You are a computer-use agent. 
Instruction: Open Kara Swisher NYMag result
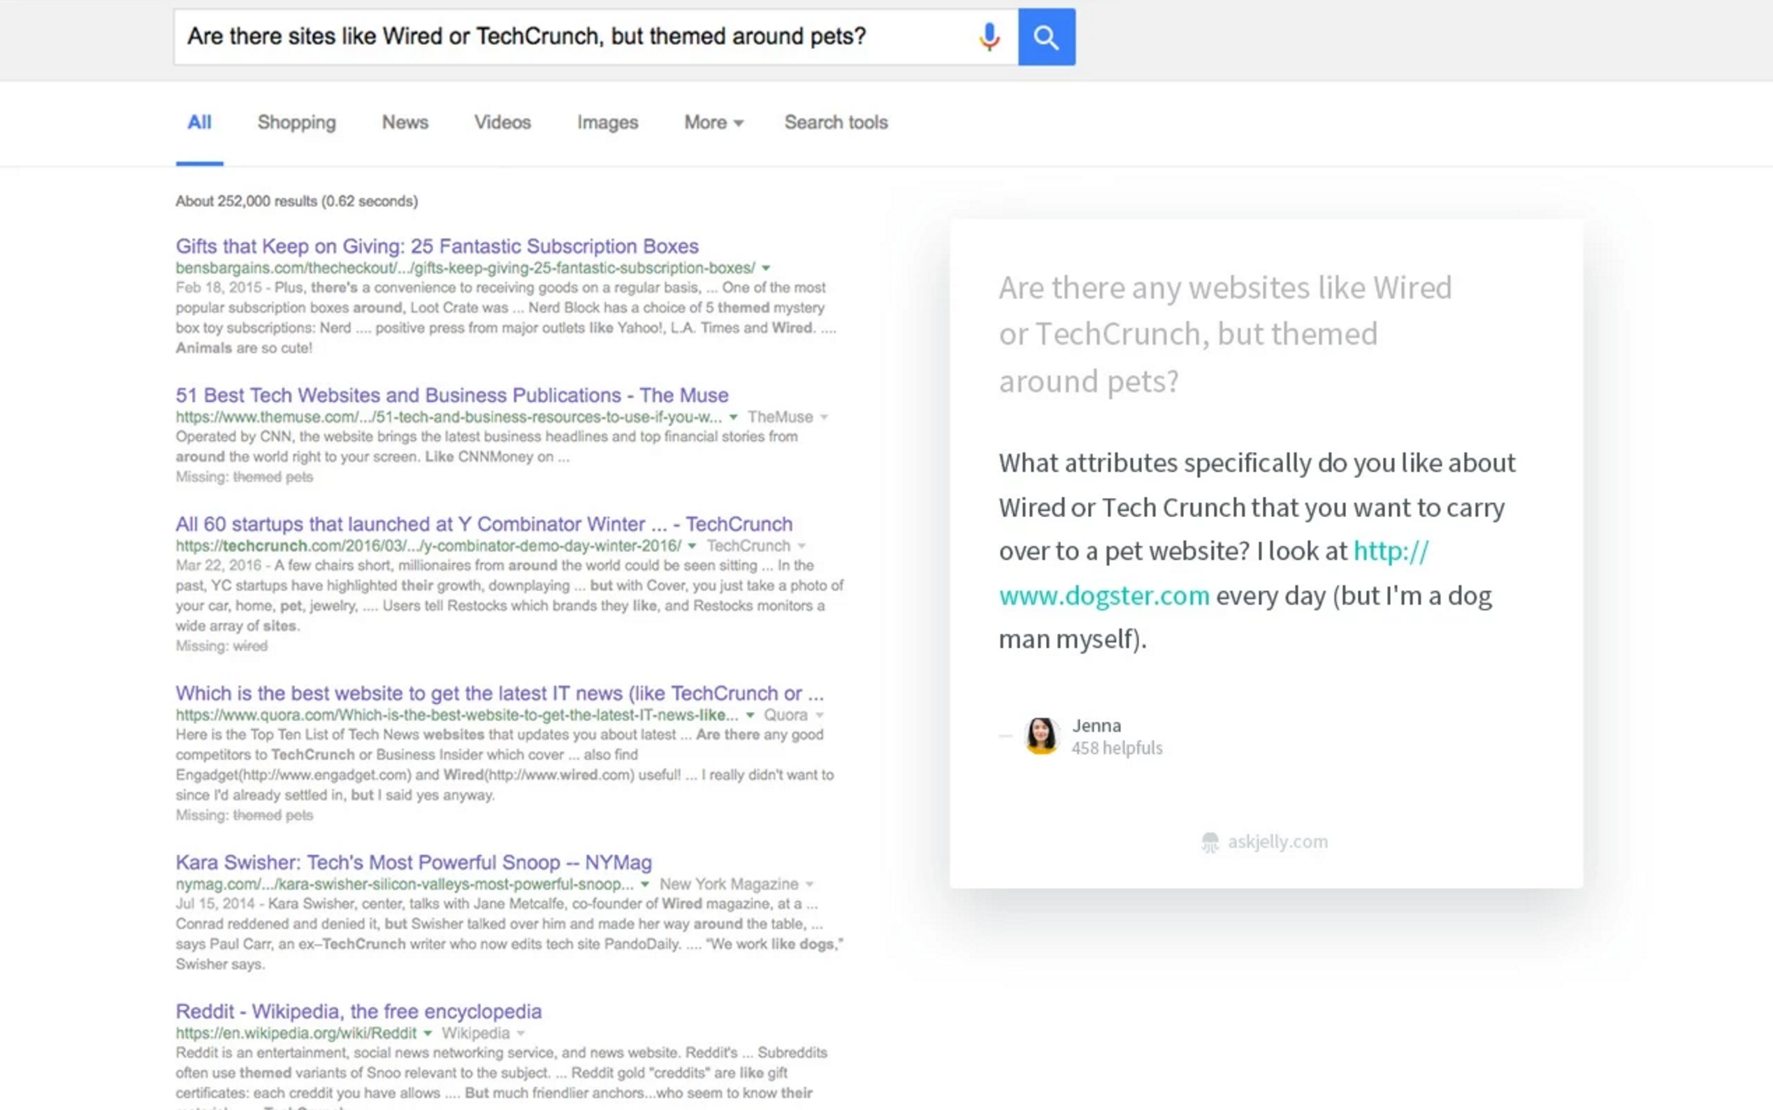pyautogui.click(x=413, y=862)
